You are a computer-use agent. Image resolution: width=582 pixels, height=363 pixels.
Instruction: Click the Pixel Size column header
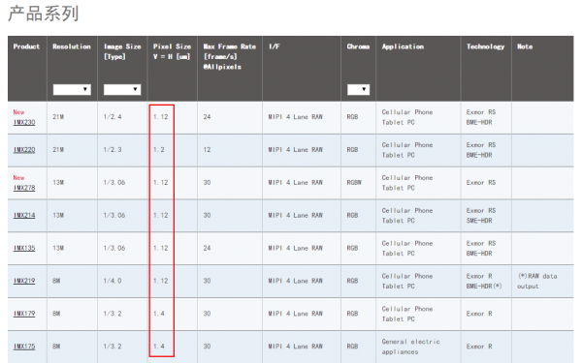(x=172, y=51)
